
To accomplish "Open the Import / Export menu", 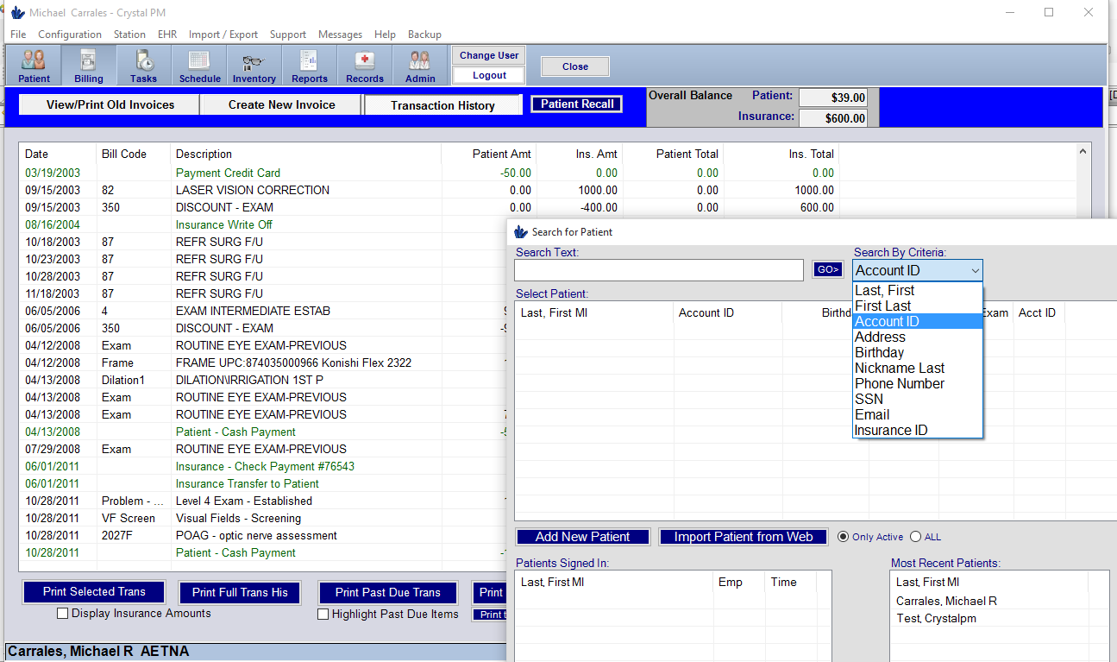I will tap(223, 35).
